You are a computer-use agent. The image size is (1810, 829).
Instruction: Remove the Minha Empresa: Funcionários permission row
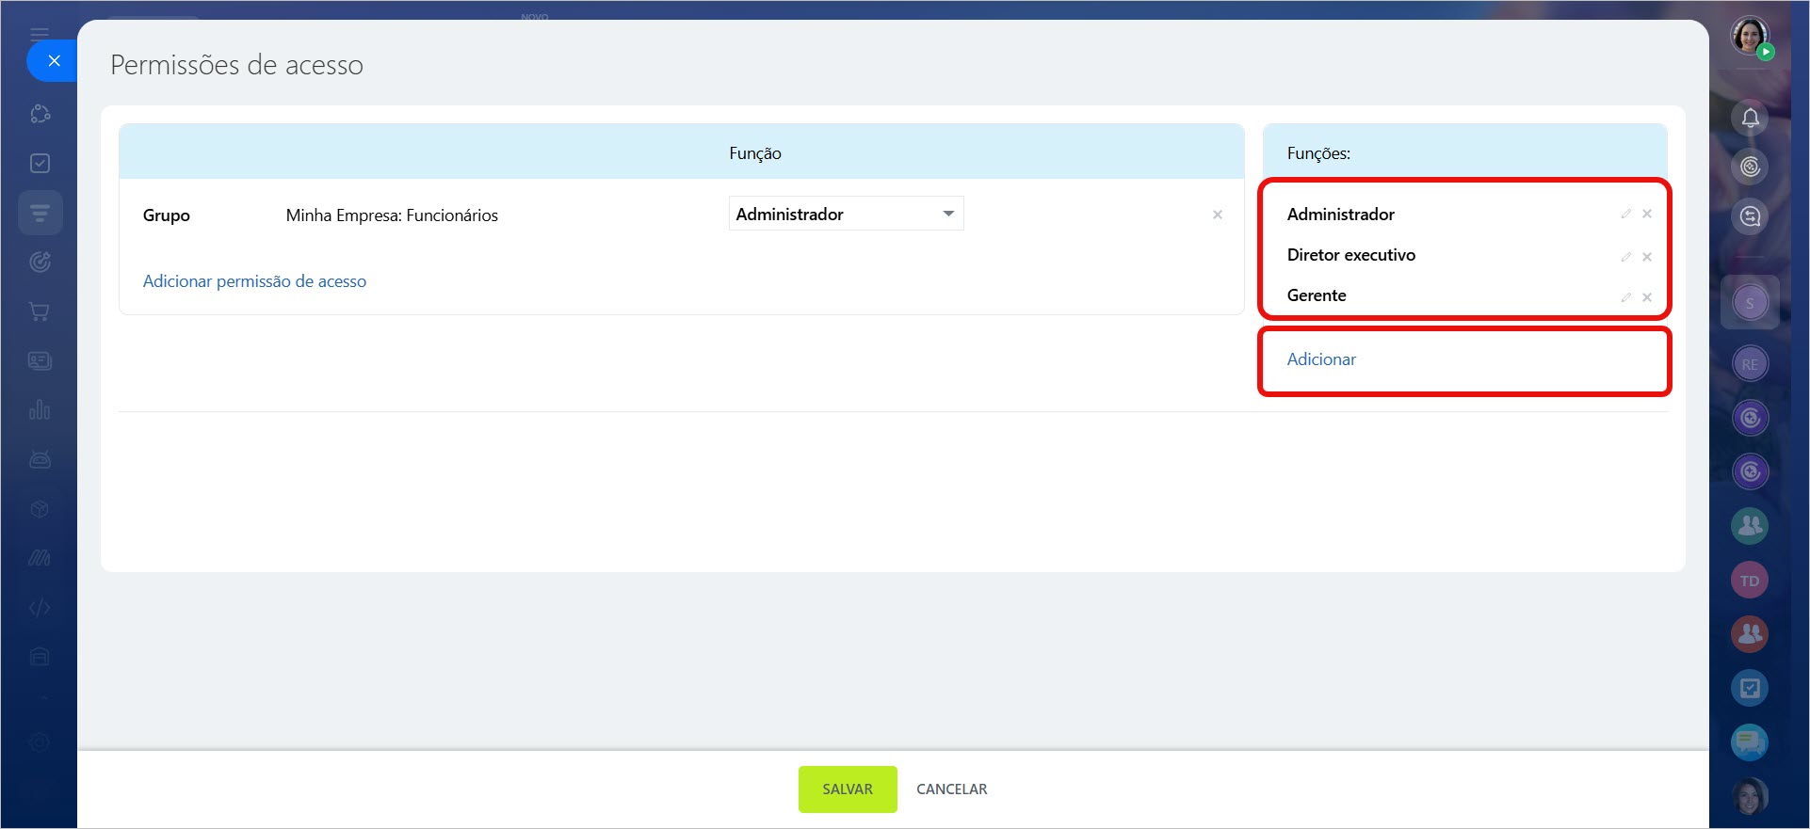coord(1218,215)
